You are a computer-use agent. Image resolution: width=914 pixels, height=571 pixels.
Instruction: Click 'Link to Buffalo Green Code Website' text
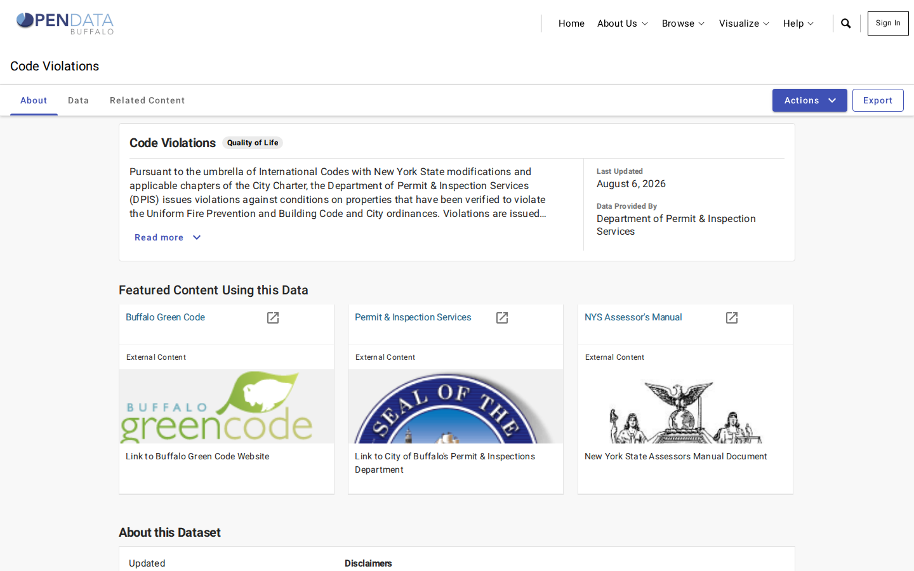coord(197,456)
